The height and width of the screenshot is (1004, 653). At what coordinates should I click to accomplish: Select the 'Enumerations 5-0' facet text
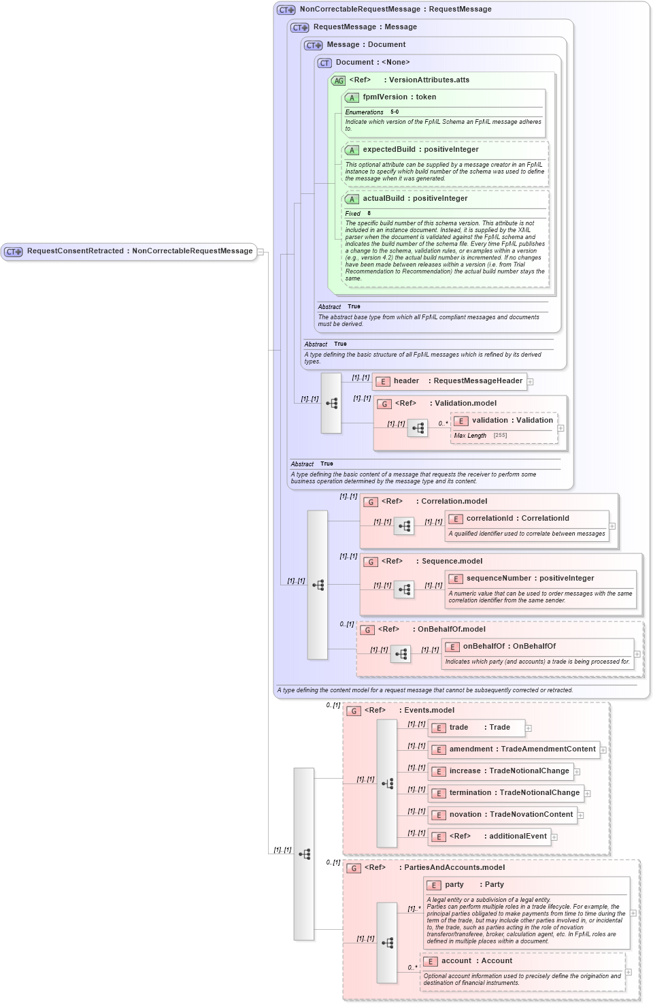coord(372,112)
